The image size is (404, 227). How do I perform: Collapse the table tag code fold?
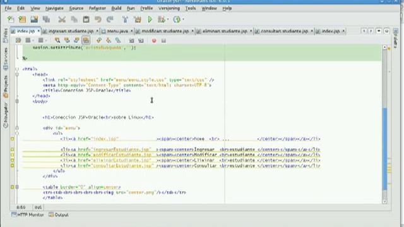[17, 187]
